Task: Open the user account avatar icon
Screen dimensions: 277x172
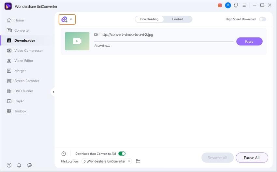Action: pyautogui.click(x=228, y=5)
